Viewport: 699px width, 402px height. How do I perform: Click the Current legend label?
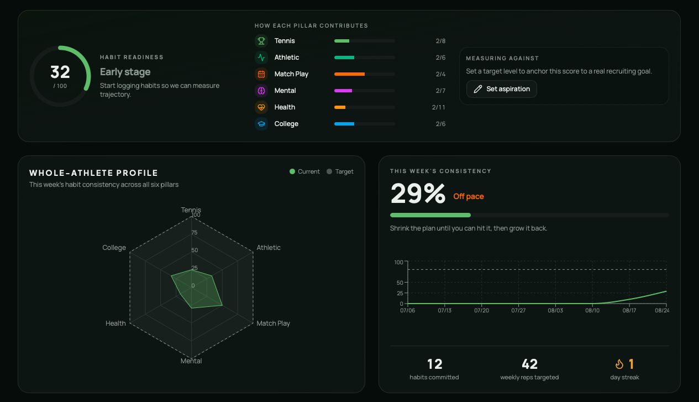point(309,171)
